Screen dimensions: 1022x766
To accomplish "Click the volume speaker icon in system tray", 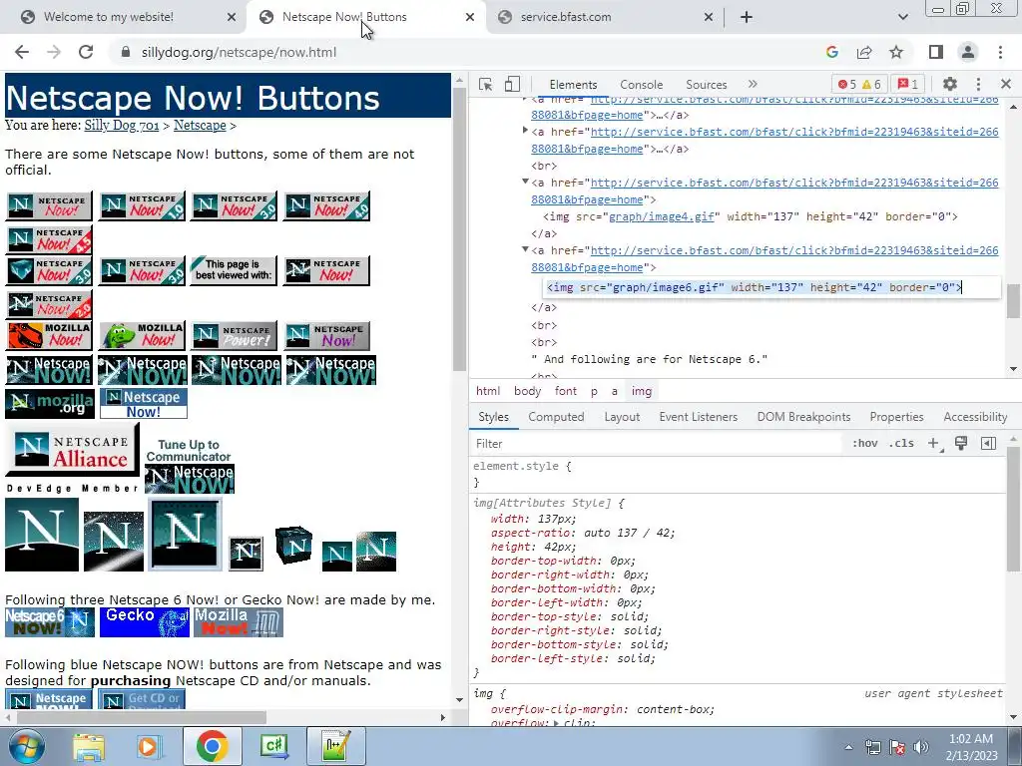I will point(920,747).
